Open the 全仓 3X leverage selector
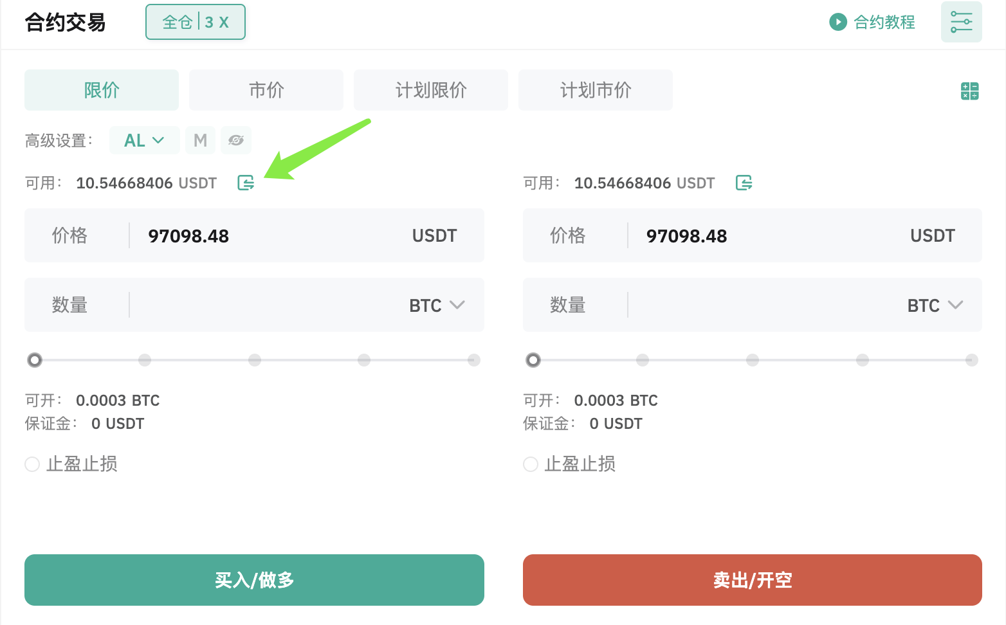The width and height of the screenshot is (1006, 625). tap(196, 22)
